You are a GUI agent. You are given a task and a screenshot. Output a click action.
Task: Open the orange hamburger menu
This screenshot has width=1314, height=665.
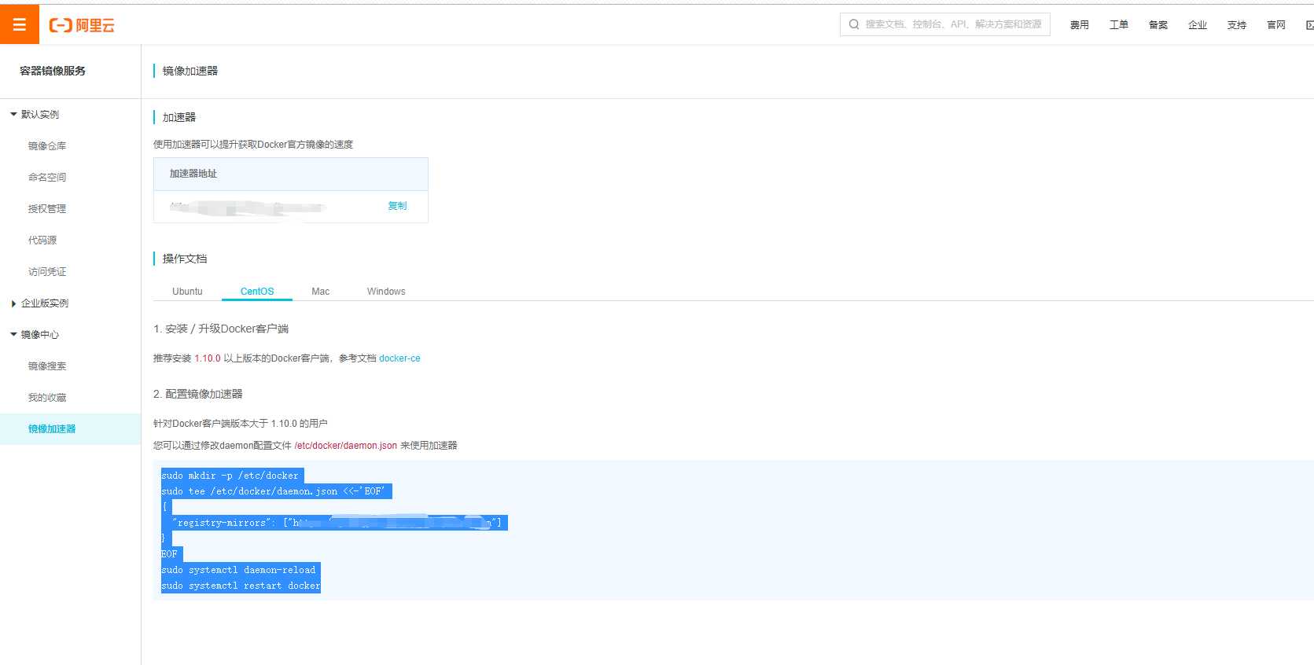20,24
